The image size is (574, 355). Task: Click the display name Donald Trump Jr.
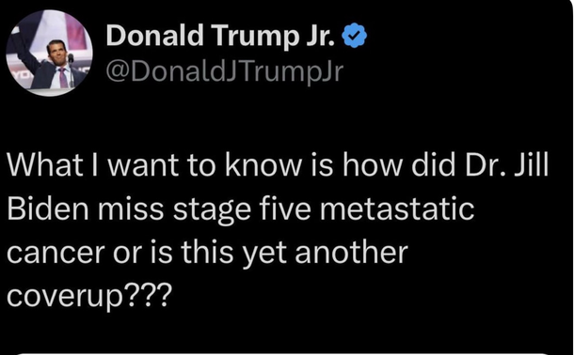tap(220, 35)
